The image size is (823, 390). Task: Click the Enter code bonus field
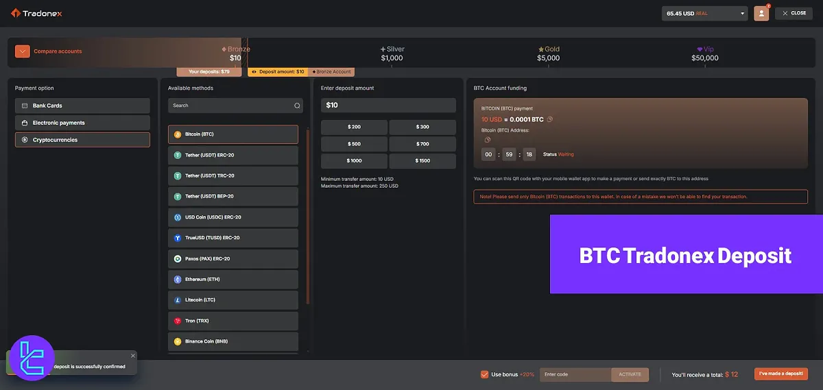click(575, 374)
